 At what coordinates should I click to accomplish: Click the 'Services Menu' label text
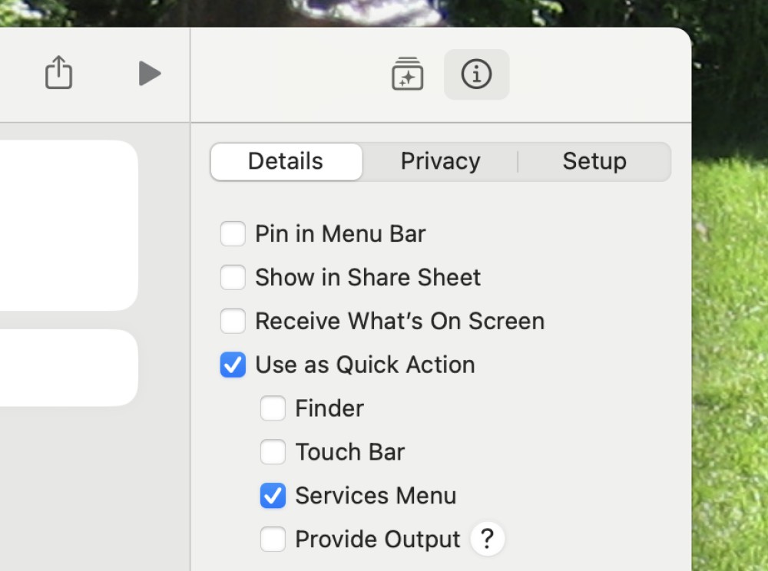pyautogui.click(x=376, y=496)
